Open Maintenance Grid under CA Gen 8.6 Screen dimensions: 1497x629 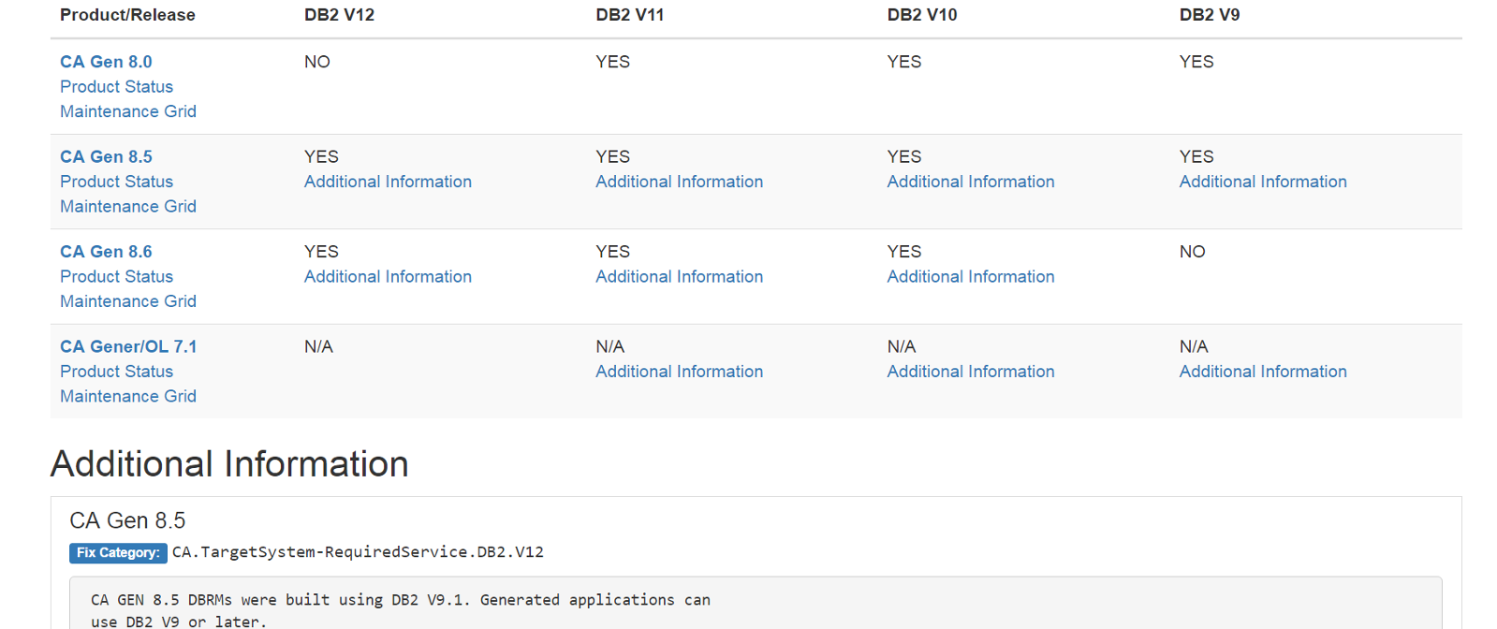(x=128, y=301)
